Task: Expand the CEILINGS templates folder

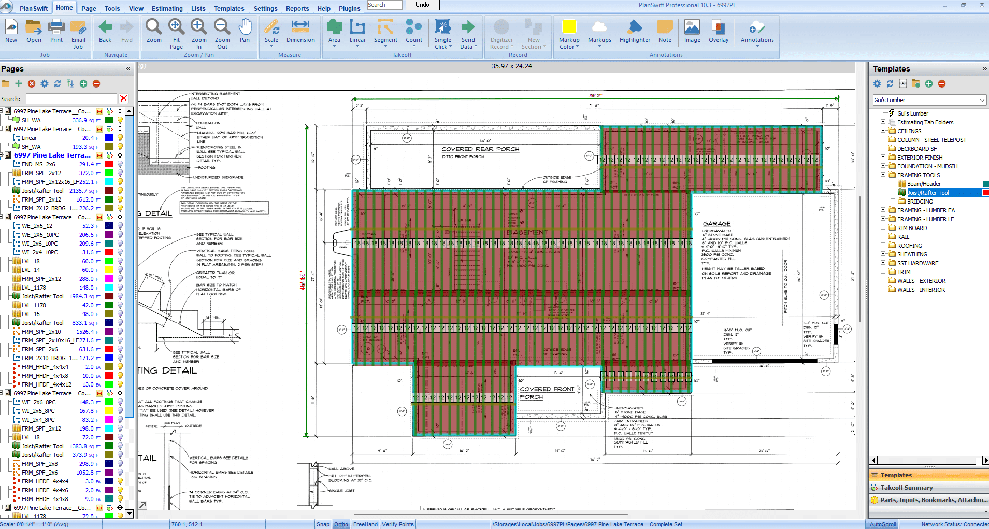Action: [884, 131]
